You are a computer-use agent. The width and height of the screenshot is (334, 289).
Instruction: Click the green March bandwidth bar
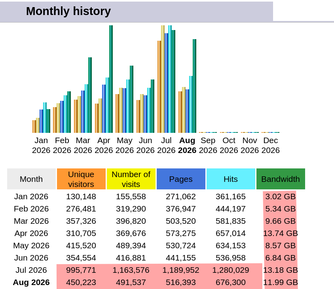point(90,95)
